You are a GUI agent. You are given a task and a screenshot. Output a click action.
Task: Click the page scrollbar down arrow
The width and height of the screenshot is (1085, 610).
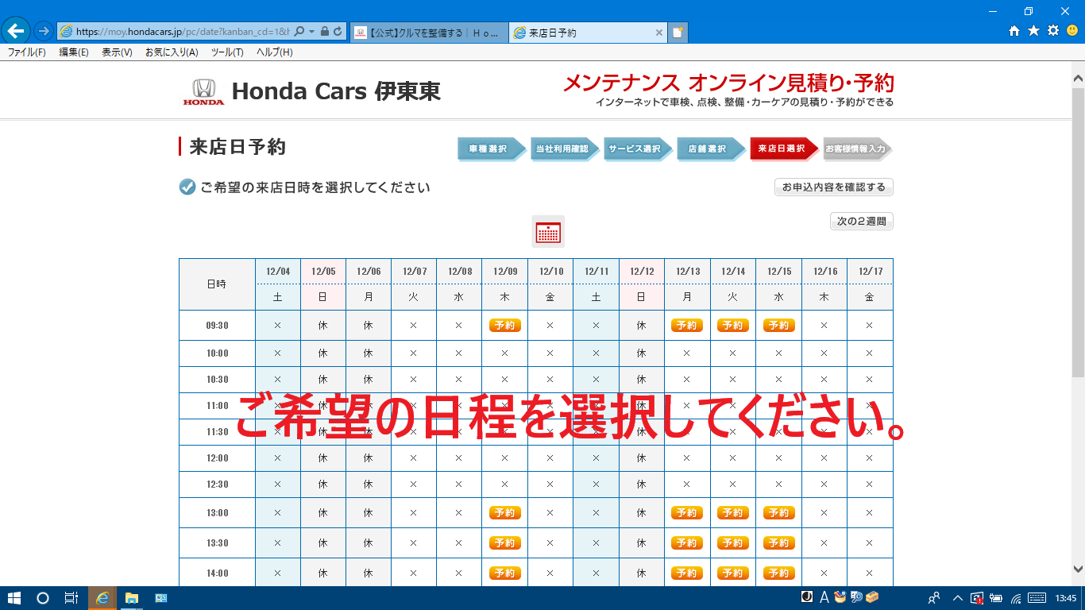click(1078, 569)
